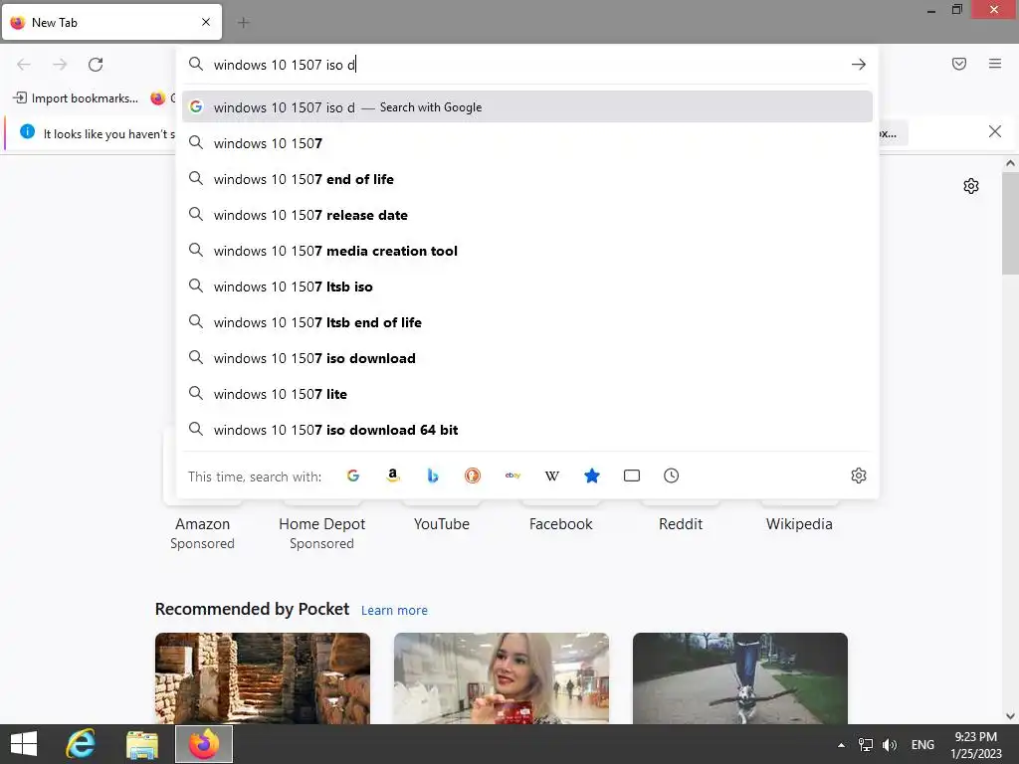Open network status in system tray
The height and width of the screenshot is (764, 1019).
(866, 744)
